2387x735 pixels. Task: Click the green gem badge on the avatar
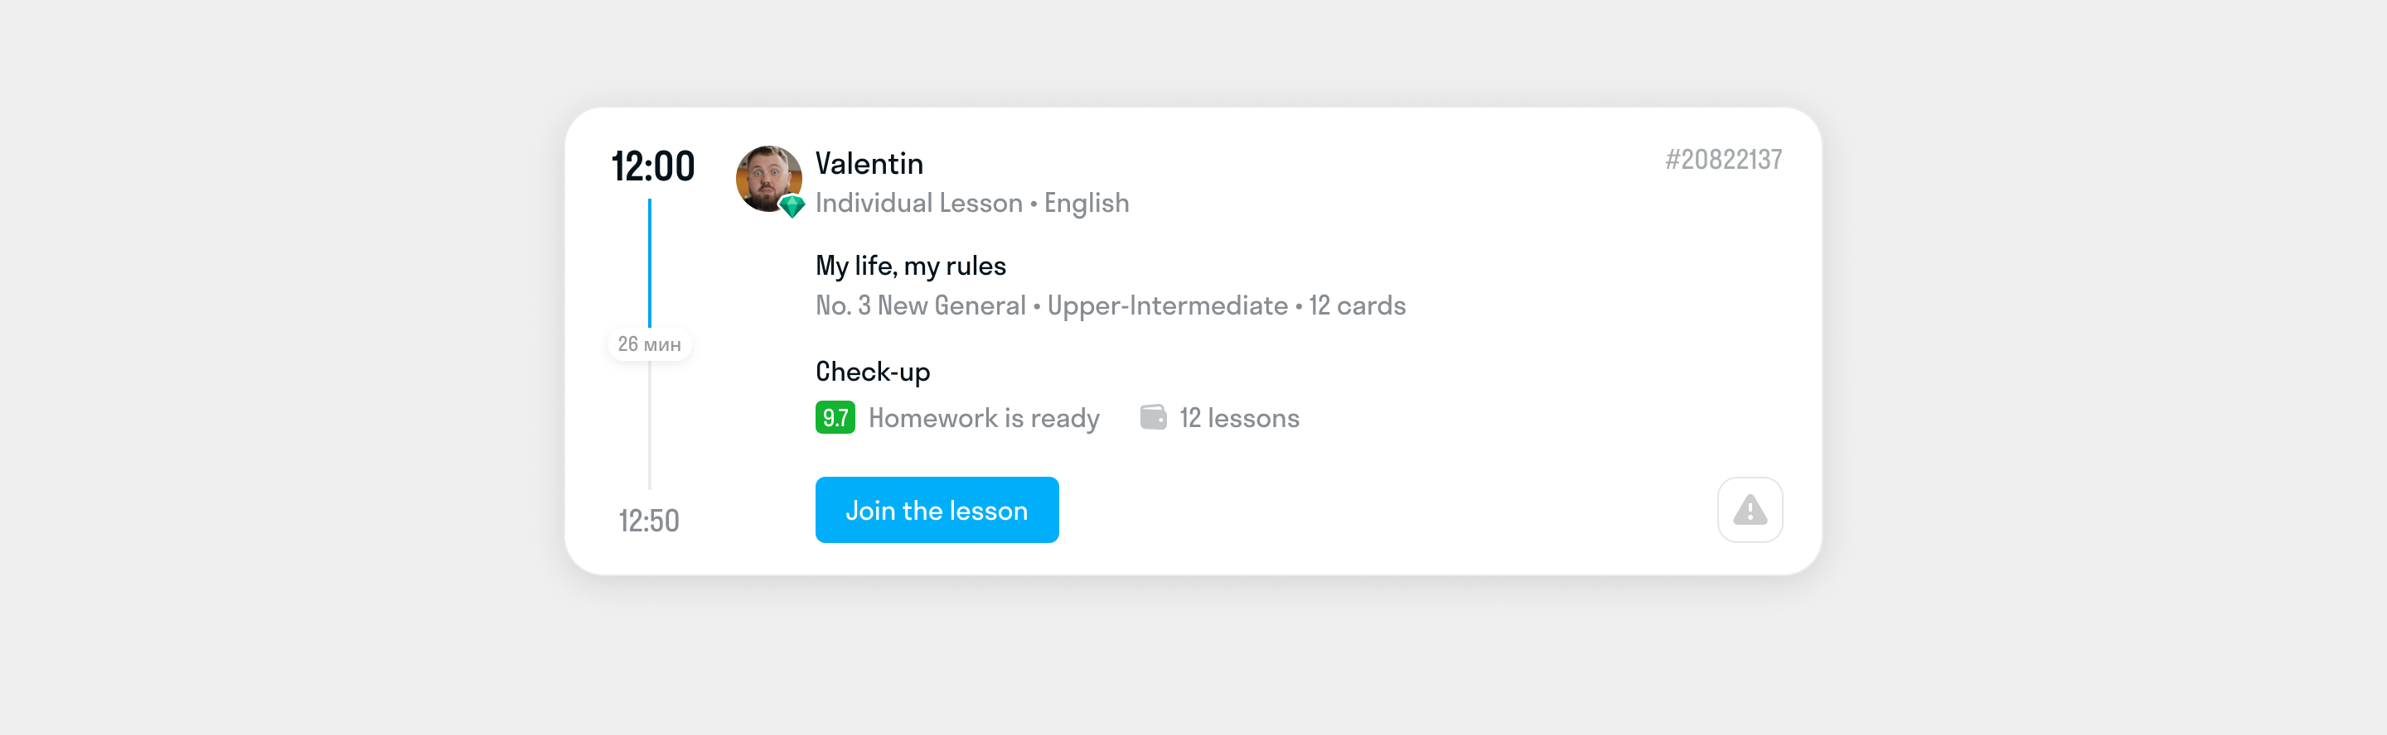pos(792,205)
